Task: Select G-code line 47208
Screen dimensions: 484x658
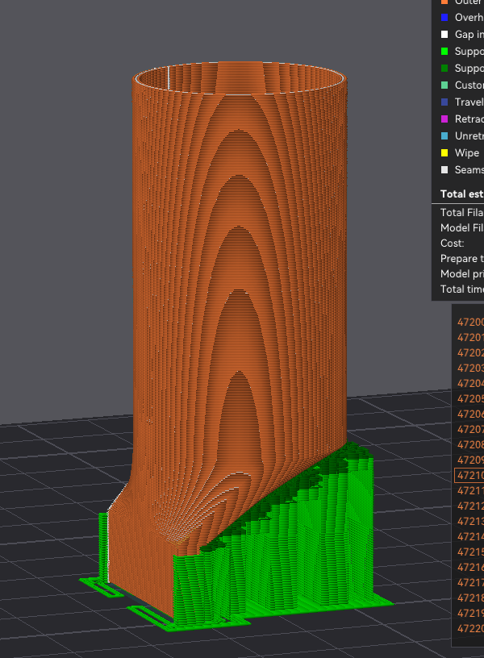Action: pos(470,445)
